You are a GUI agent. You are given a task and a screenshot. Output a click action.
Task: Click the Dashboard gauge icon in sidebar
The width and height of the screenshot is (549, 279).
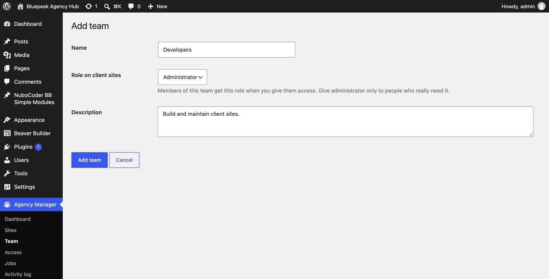click(7, 24)
